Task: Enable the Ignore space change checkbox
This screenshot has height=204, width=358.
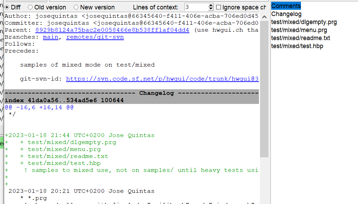Action: (x=218, y=7)
